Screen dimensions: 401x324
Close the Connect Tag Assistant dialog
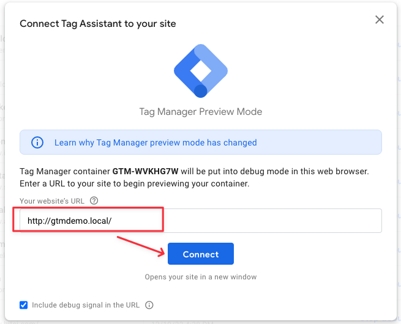click(x=379, y=20)
